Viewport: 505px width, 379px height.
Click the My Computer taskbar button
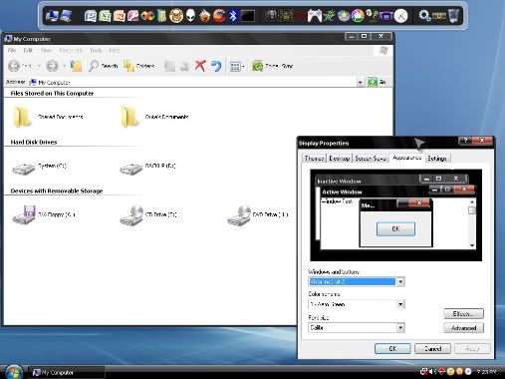click(67, 372)
